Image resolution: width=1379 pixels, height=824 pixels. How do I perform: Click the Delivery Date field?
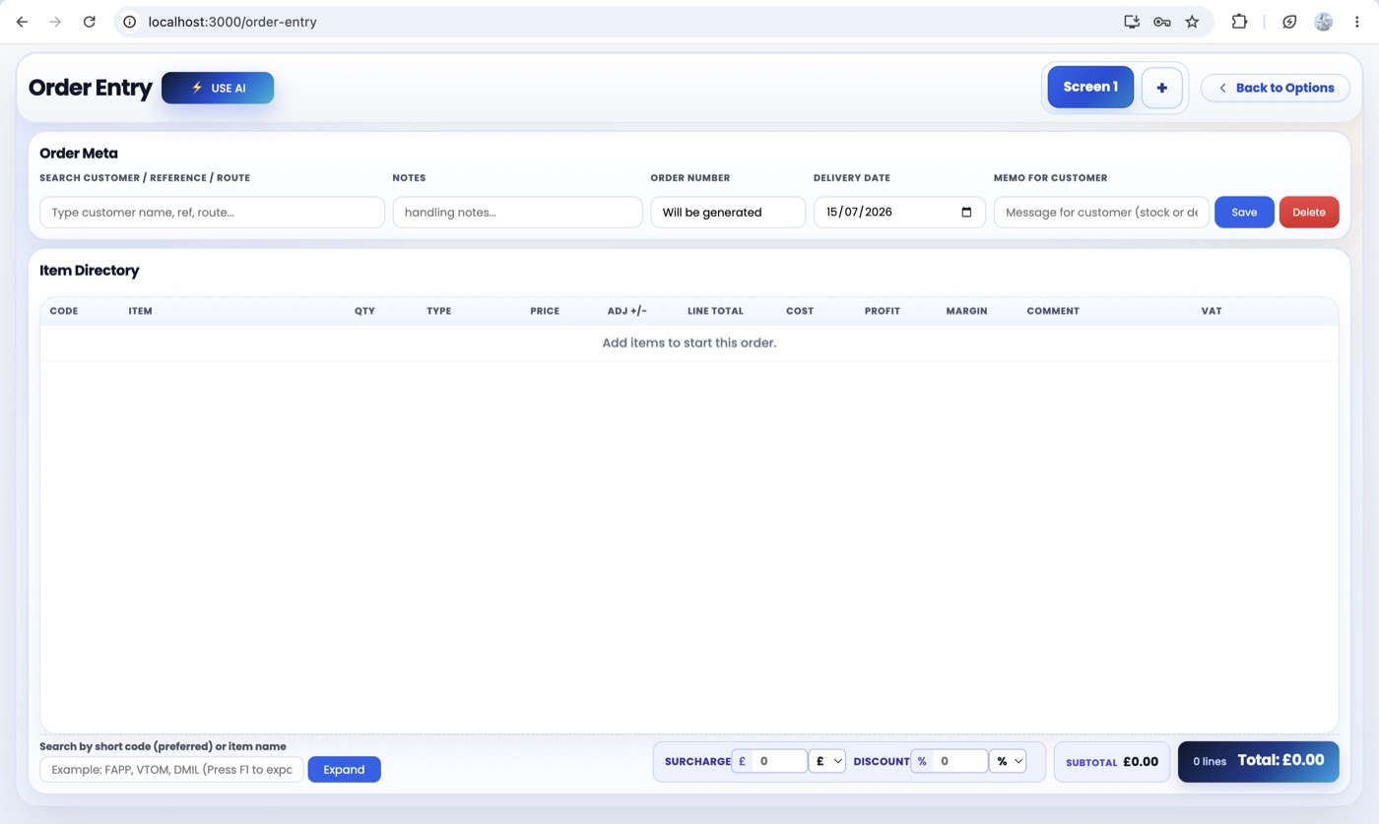tap(899, 212)
